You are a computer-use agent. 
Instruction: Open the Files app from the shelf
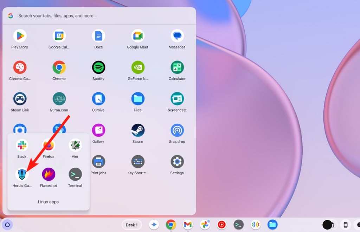pyautogui.click(x=272, y=225)
